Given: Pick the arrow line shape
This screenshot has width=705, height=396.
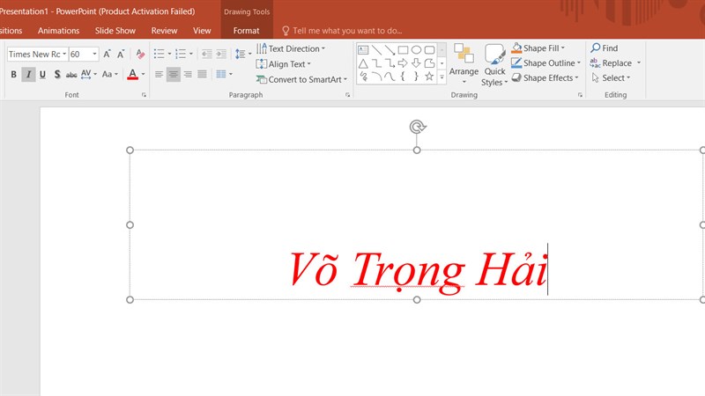Looking at the screenshot, I should coord(390,50).
